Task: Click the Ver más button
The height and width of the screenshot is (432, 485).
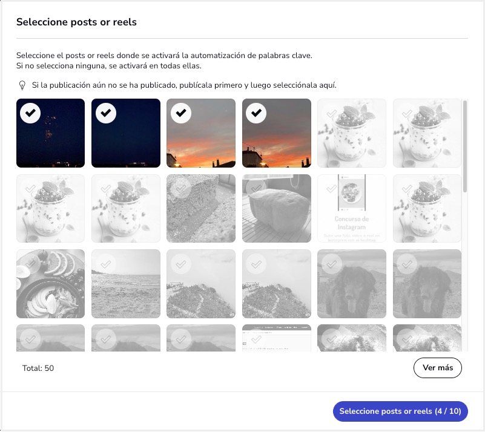Action: pyautogui.click(x=437, y=367)
